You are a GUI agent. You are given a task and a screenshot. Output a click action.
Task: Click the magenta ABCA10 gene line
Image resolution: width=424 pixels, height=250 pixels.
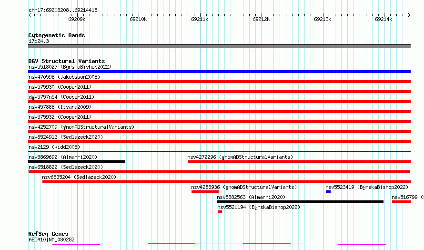(x=219, y=244)
